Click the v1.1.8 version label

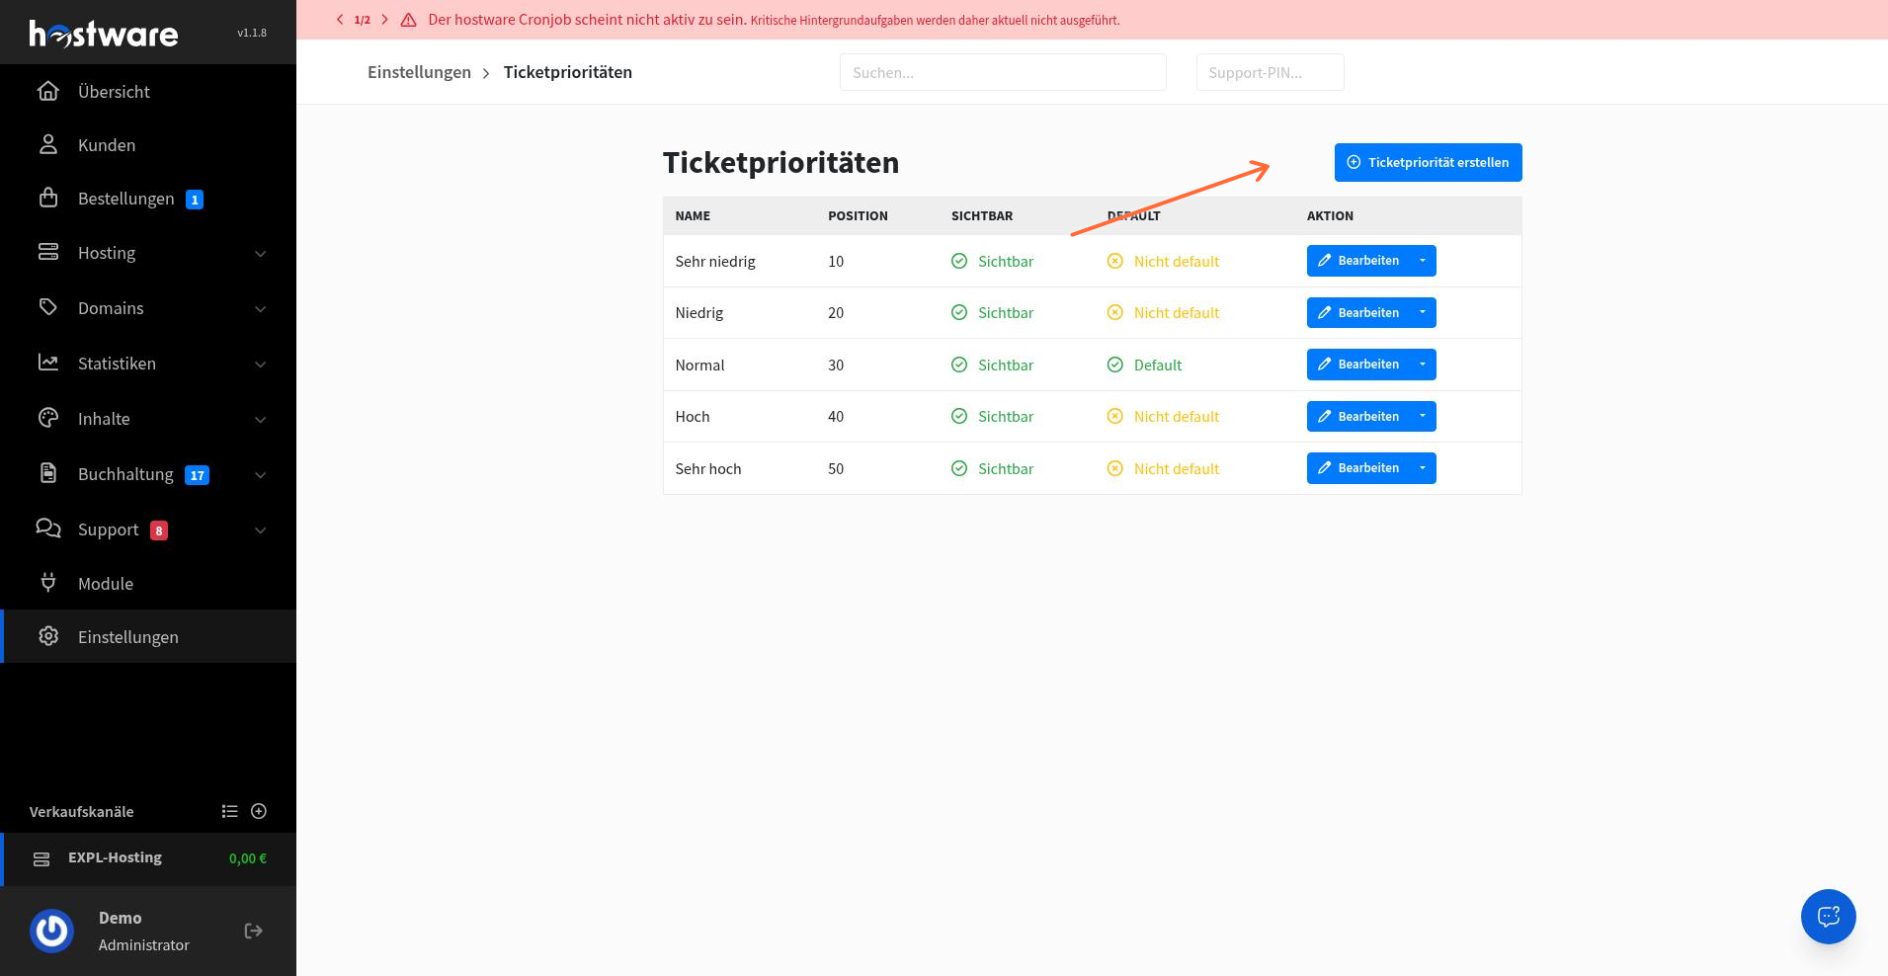tap(252, 33)
